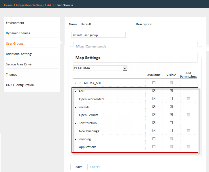The image size is (209, 172).
Task: Uncheck Visible for Open Permits
Action: click(x=171, y=115)
